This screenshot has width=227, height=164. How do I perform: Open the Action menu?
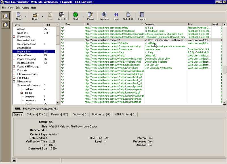[x=25, y=8]
